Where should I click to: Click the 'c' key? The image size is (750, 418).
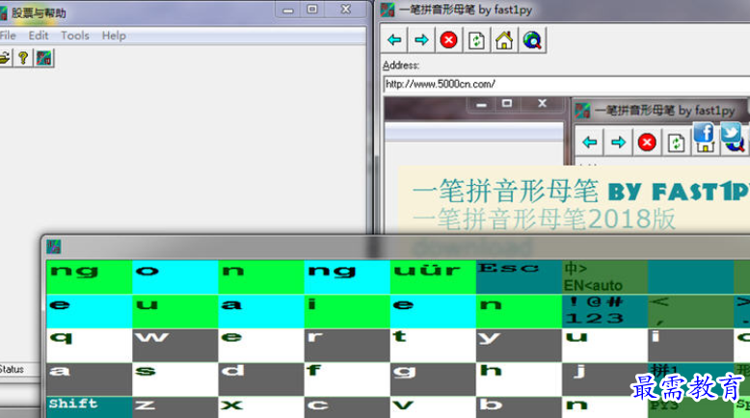coord(347,407)
